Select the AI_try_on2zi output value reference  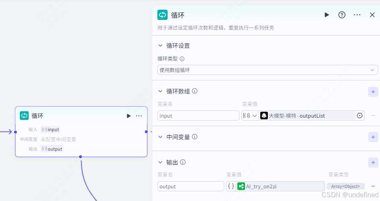(x=281, y=186)
